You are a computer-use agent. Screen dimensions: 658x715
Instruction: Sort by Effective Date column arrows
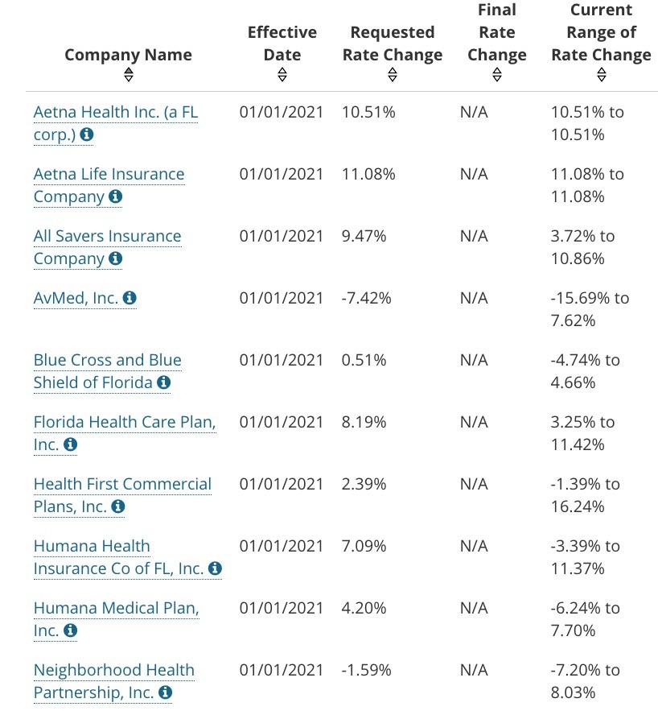point(282,75)
